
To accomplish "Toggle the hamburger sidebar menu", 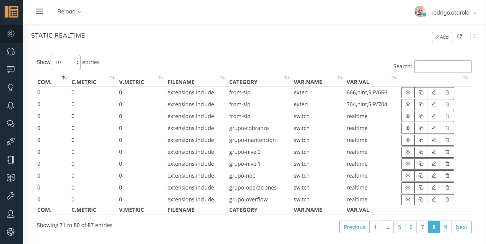I will click(40, 12).
